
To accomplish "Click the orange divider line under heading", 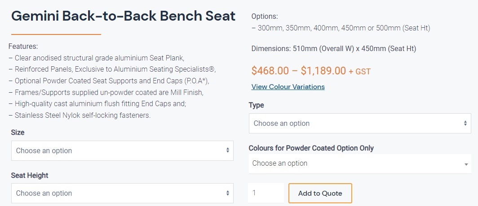I will [56, 34].
